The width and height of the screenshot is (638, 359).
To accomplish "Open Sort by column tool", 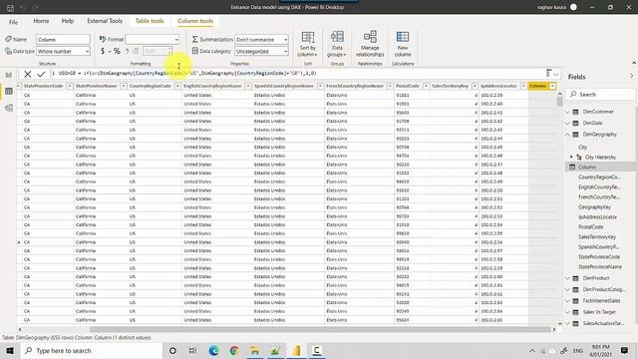I will (x=308, y=44).
